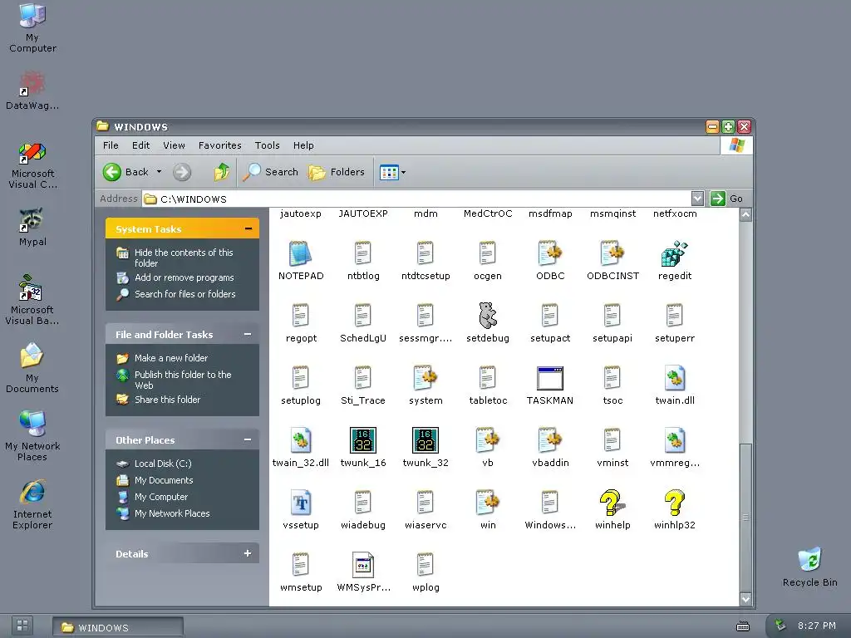Open the View menu
This screenshot has width=851, height=638.
(x=175, y=145)
